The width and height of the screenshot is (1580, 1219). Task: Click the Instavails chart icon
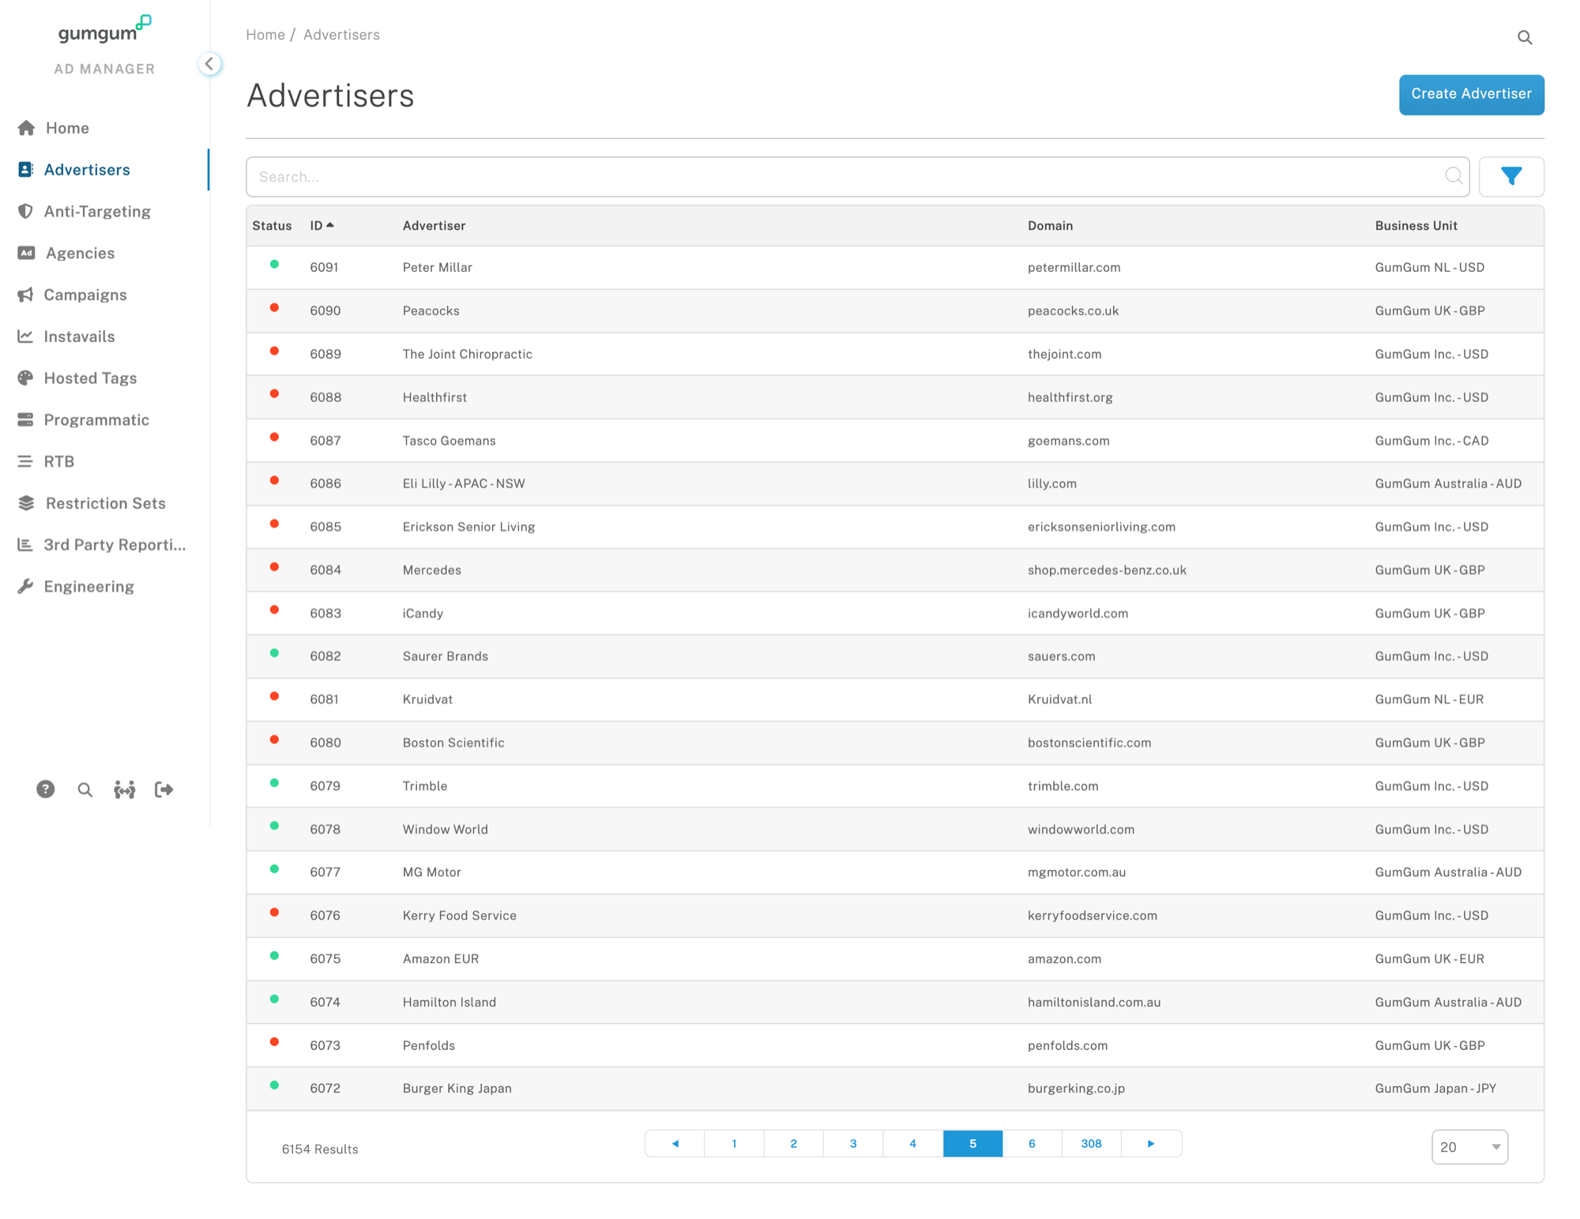[x=25, y=337]
